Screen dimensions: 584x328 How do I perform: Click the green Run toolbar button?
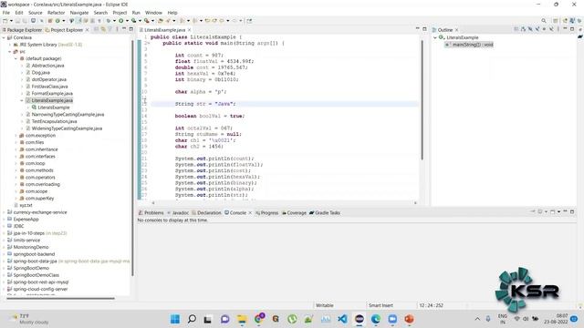[121, 21]
